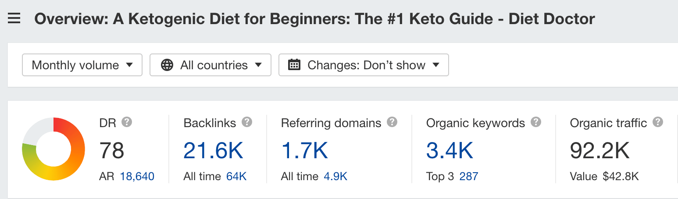The height and width of the screenshot is (199, 678).
Task: Click the globe icon in countries filter
Action: pos(167,65)
